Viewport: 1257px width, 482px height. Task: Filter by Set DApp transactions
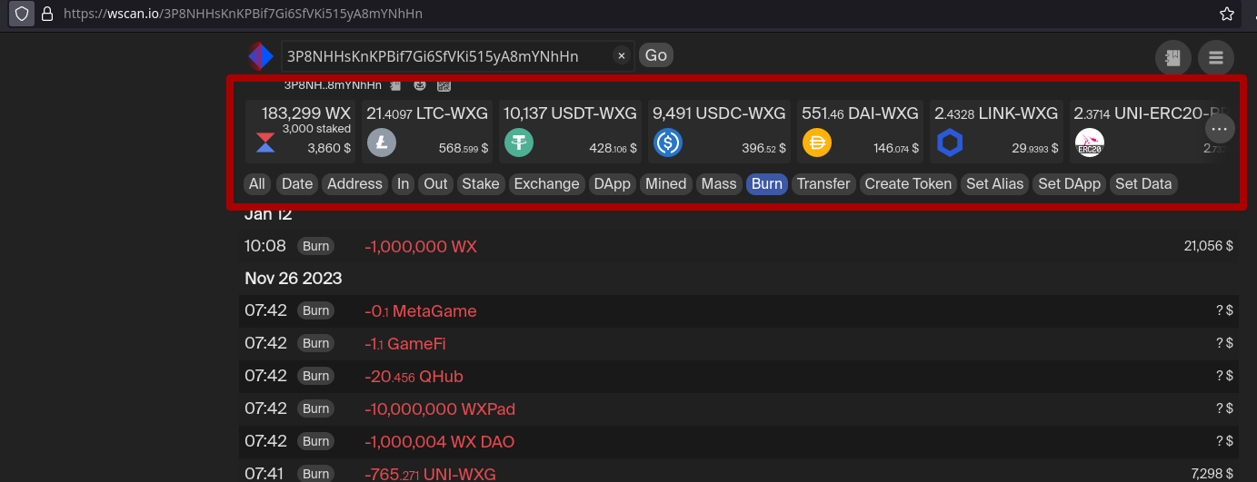[x=1070, y=184]
